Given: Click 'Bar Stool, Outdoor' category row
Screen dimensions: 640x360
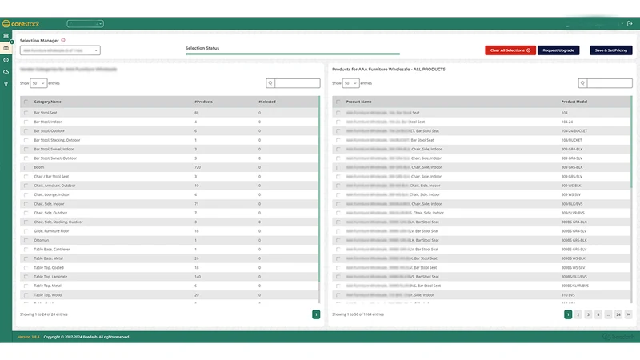Looking at the screenshot, I should [x=169, y=131].
